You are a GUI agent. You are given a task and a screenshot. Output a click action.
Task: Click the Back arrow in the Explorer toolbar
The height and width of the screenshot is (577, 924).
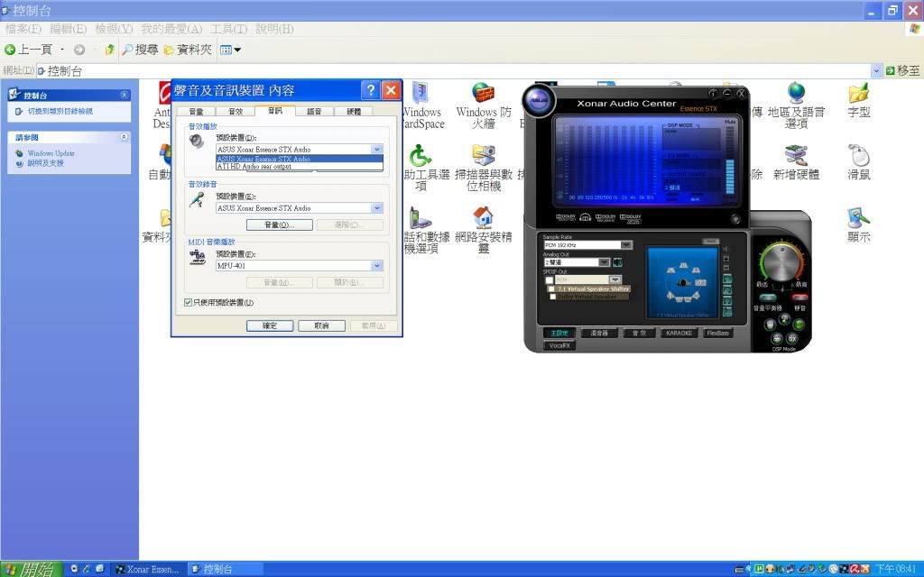(9, 50)
